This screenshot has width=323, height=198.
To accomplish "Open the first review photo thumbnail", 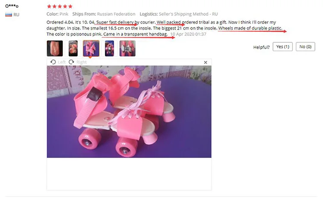I will (55, 49).
